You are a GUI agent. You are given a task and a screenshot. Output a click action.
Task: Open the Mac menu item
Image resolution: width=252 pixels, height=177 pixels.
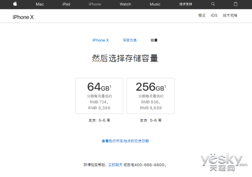[x=40, y=4]
